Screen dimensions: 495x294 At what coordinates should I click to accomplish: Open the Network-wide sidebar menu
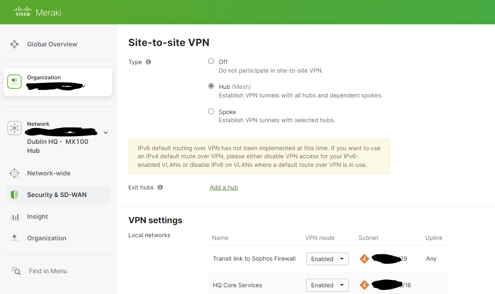tap(14, 173)
